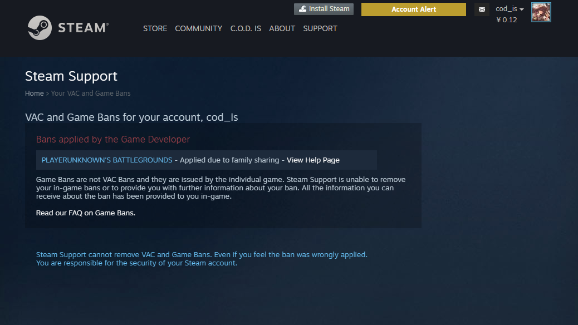Select the ABOUT menu item
The height and width of the screenshot is (325, 578).
point(282,28)
